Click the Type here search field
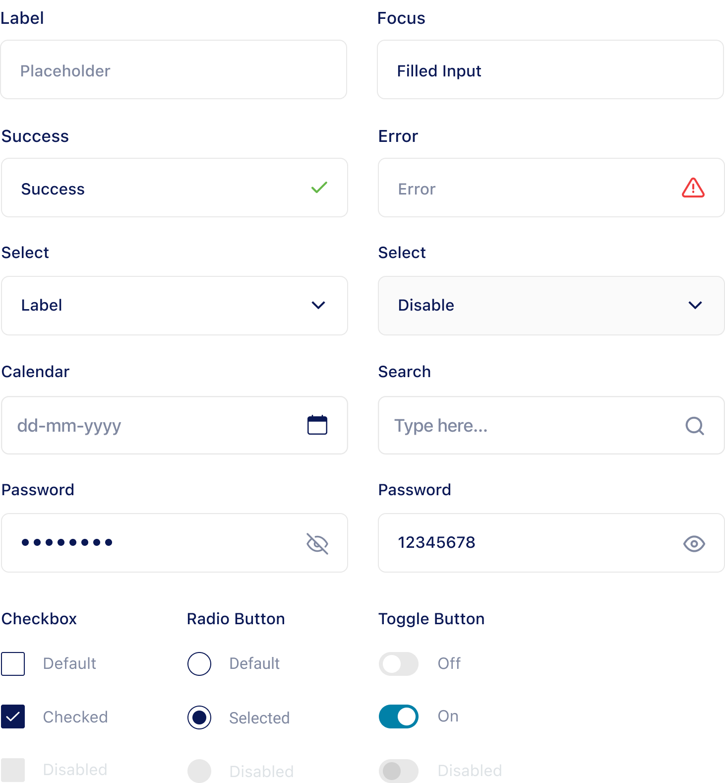The height and width of the screenshot is (783, 725). 551,425
